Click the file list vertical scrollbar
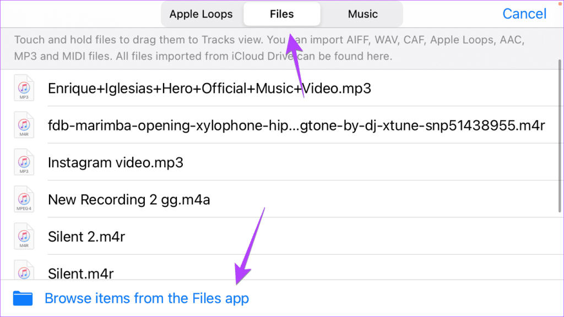The image size is (564, 317). 560,136
